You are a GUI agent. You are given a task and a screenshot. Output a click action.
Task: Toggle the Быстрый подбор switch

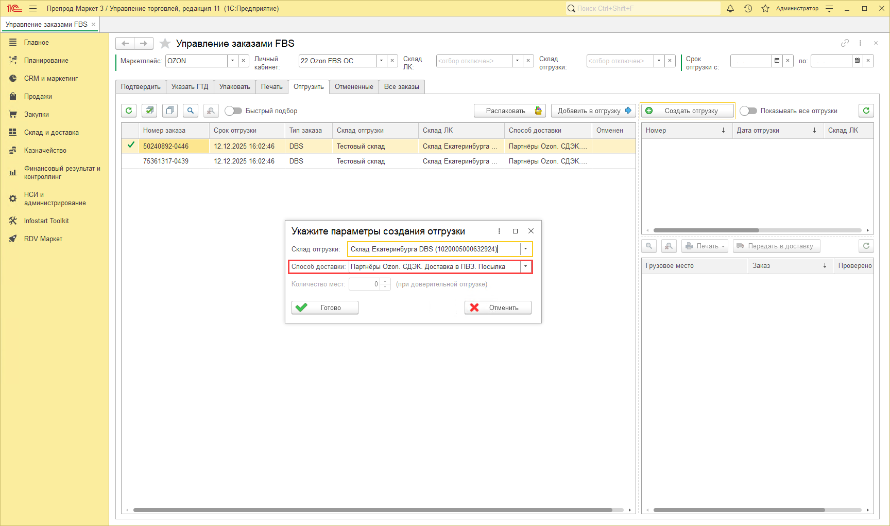(x=233, y=111)
